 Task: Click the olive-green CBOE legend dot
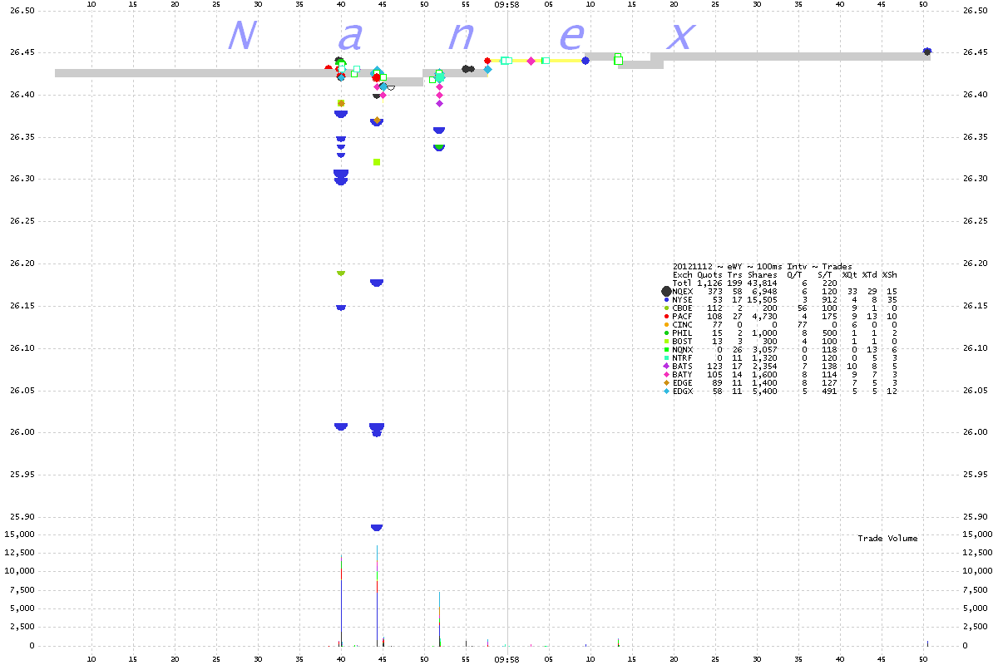[x=666, y=308]
